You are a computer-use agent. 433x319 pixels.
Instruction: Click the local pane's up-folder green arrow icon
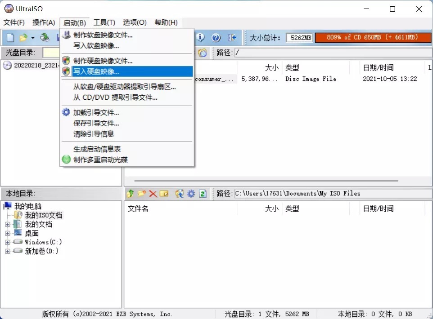tap(131, 194)
